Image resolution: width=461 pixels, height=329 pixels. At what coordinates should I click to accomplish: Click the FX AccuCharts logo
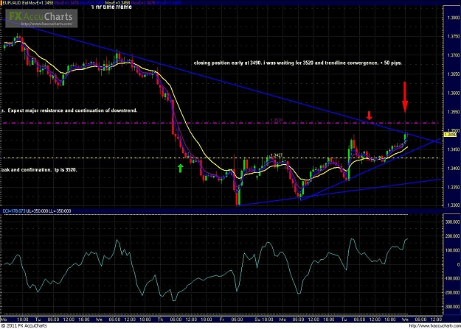(41, 18)
